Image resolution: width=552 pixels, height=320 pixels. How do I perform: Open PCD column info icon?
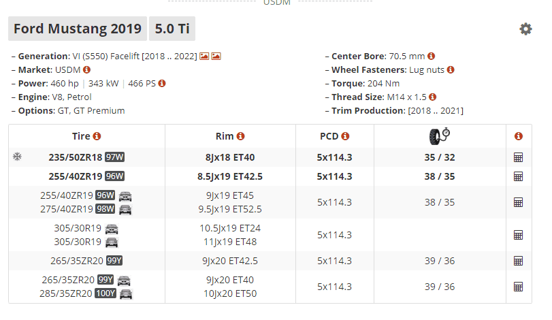[345, 136]
